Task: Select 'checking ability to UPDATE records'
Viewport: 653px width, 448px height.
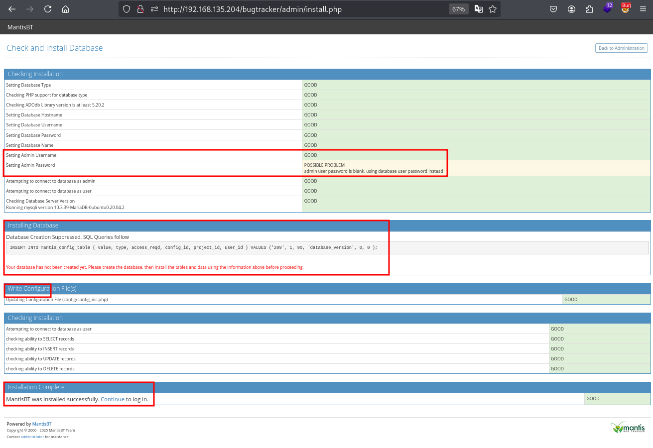Action: point(41,359)
